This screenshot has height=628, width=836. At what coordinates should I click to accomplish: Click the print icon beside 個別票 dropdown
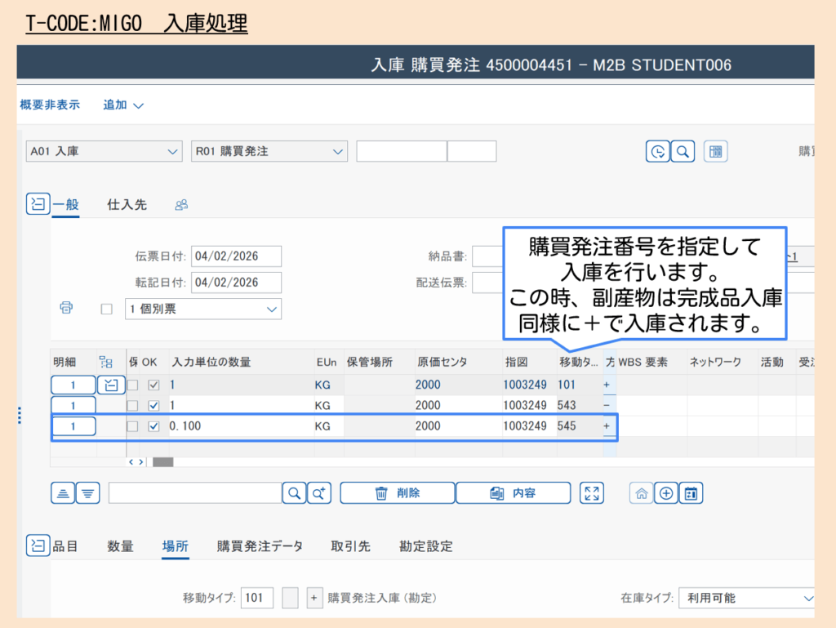(x=66, y=309)
